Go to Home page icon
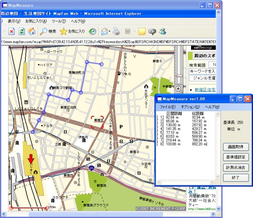This screenshot has height=218, width=253. (32, 31)
